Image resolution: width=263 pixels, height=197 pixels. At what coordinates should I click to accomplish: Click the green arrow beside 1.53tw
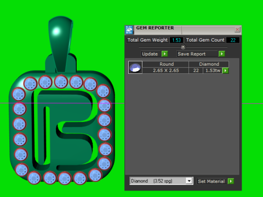click(x=225, y=71)
